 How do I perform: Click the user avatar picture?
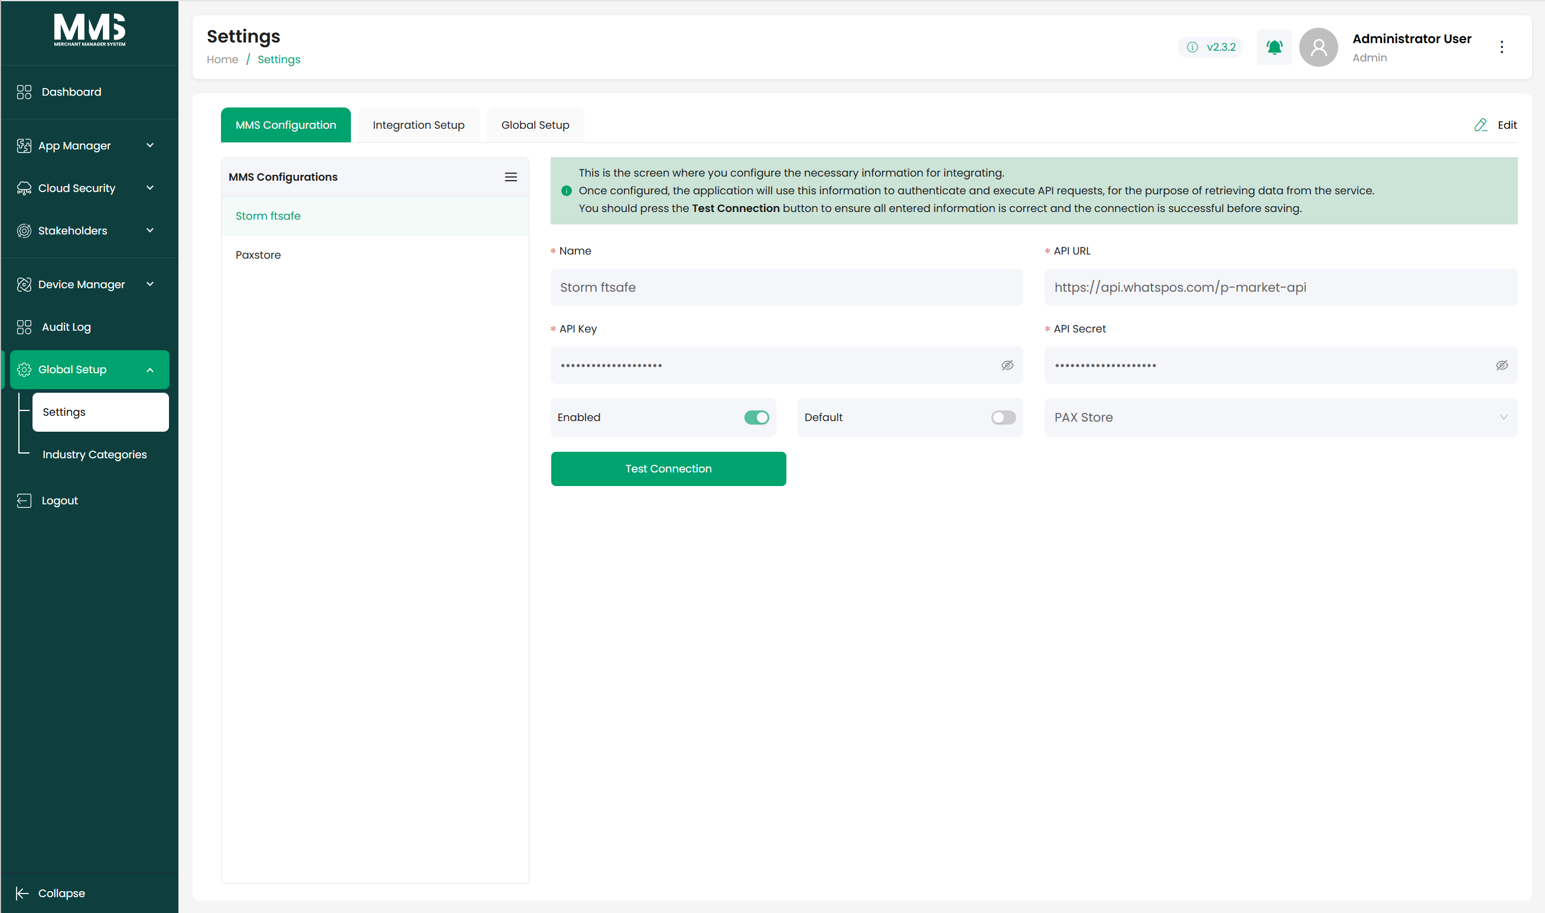click(1319, 47)
